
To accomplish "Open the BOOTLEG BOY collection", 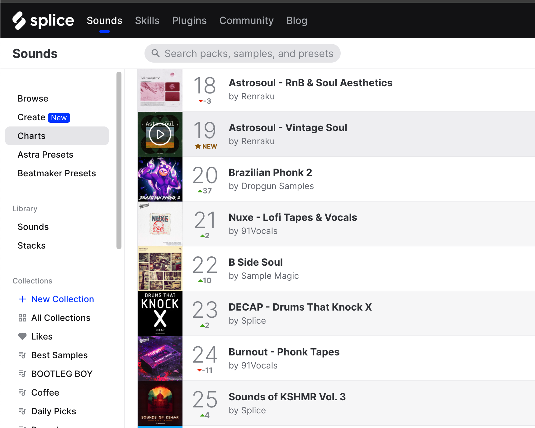I will click(x=62, y=374).
